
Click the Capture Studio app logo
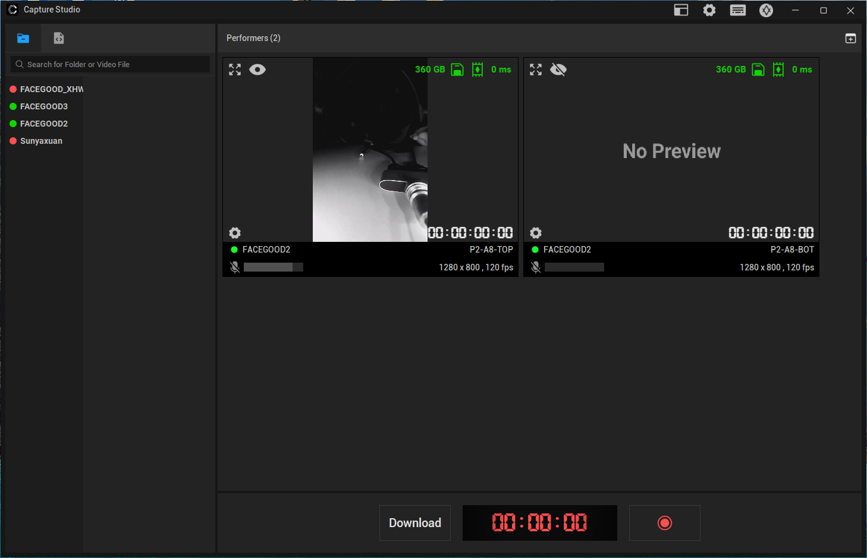click(x=12, y=10)
